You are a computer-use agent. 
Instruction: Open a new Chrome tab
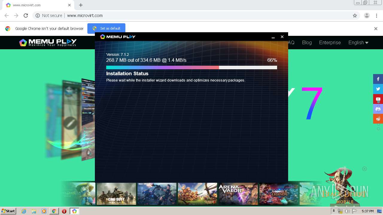point(81,5)
